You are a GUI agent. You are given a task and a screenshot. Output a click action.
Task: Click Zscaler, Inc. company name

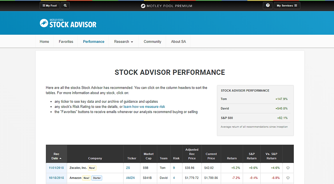coord(78,168)
